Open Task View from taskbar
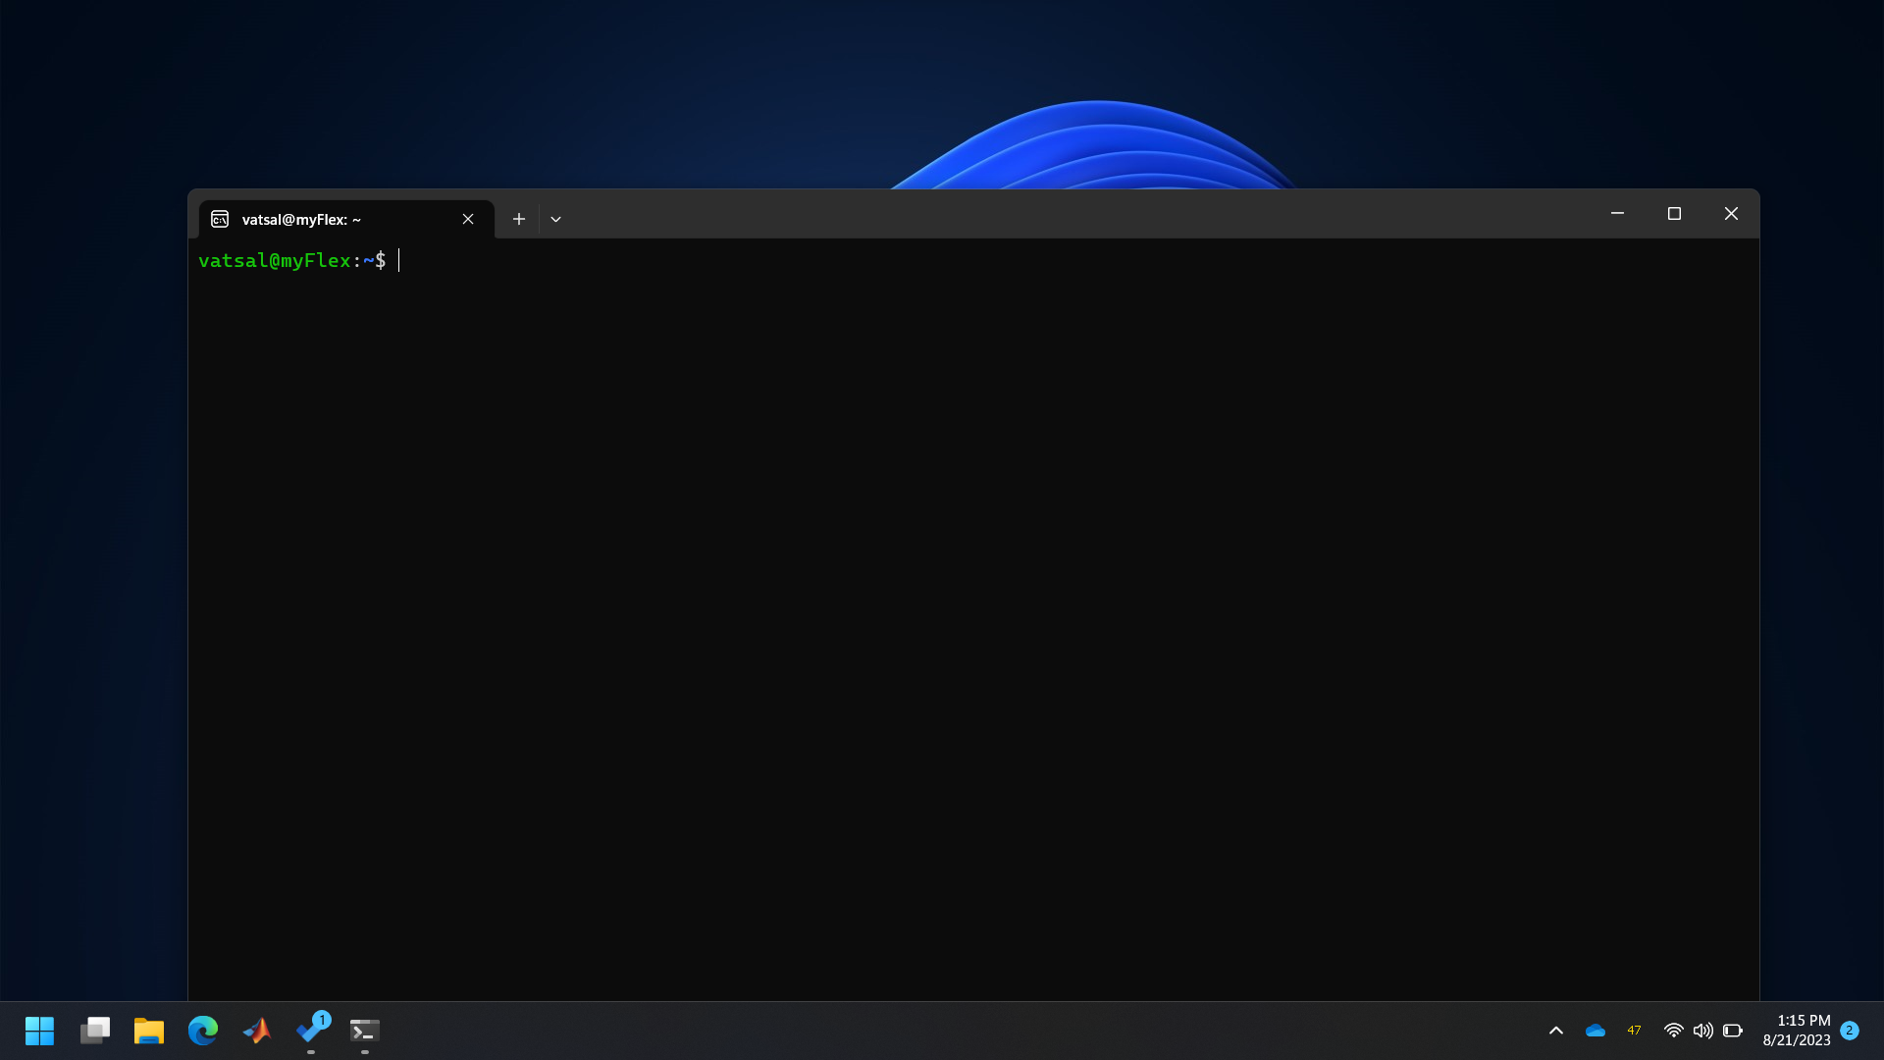 pyautogui.click(x=95, y=1031)
